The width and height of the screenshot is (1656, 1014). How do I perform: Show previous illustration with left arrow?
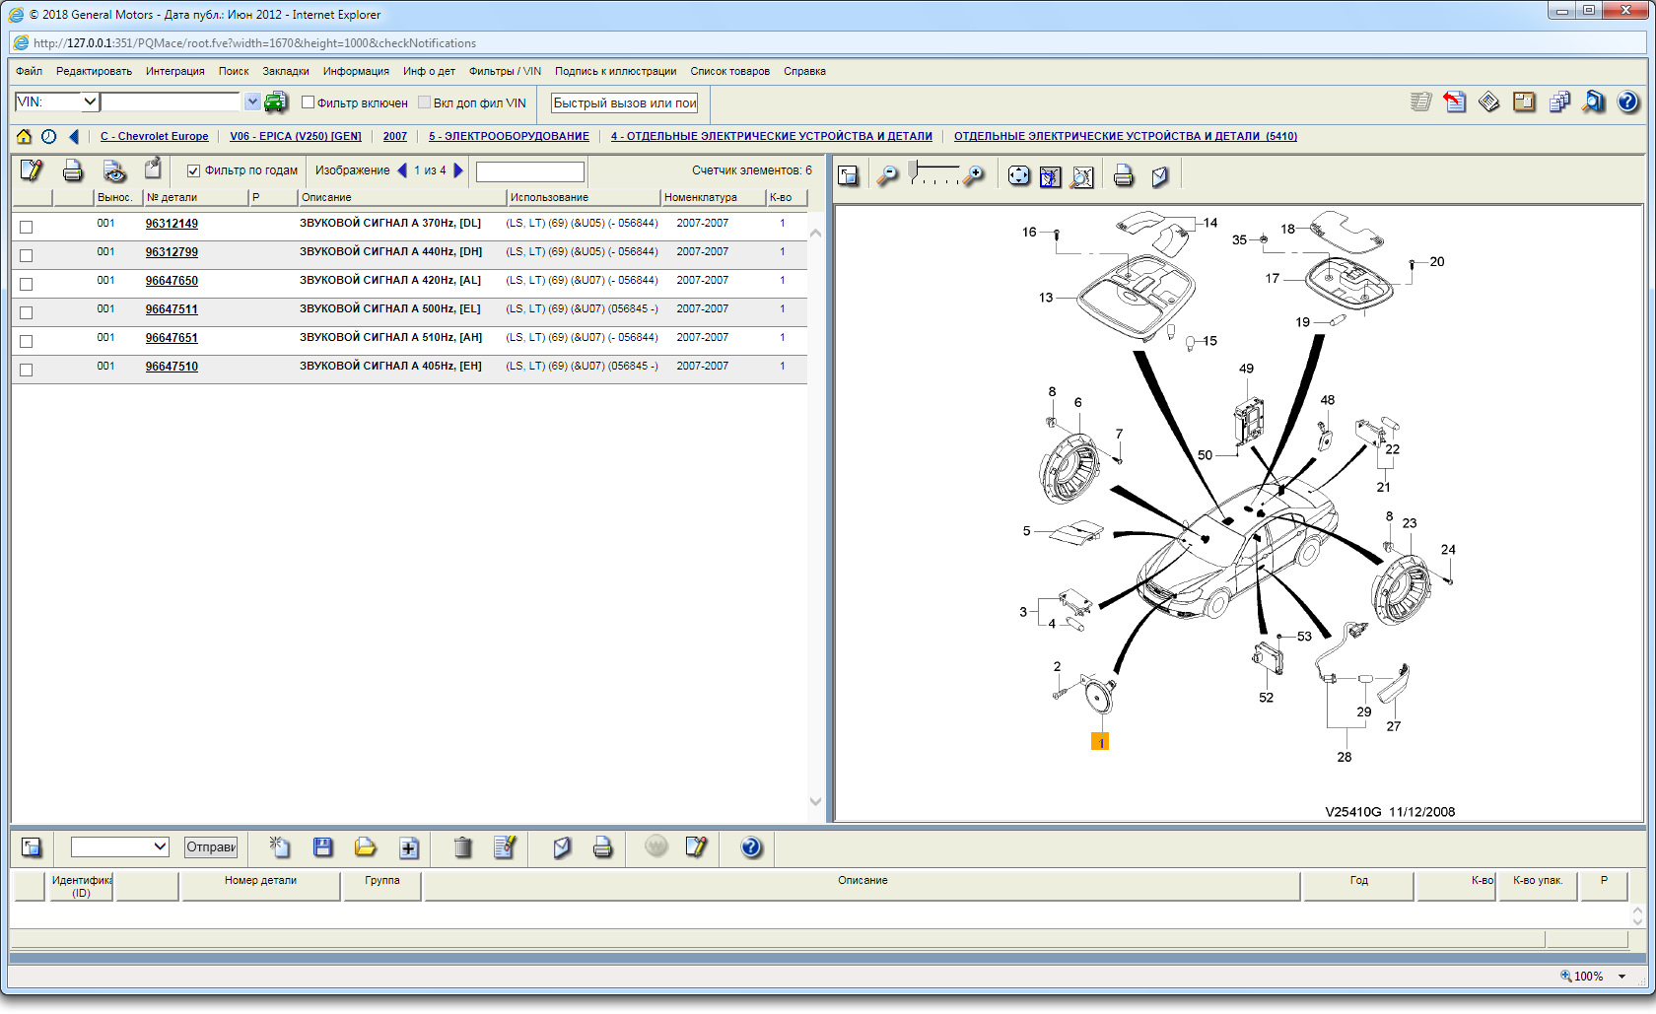[x=401, y=170]
